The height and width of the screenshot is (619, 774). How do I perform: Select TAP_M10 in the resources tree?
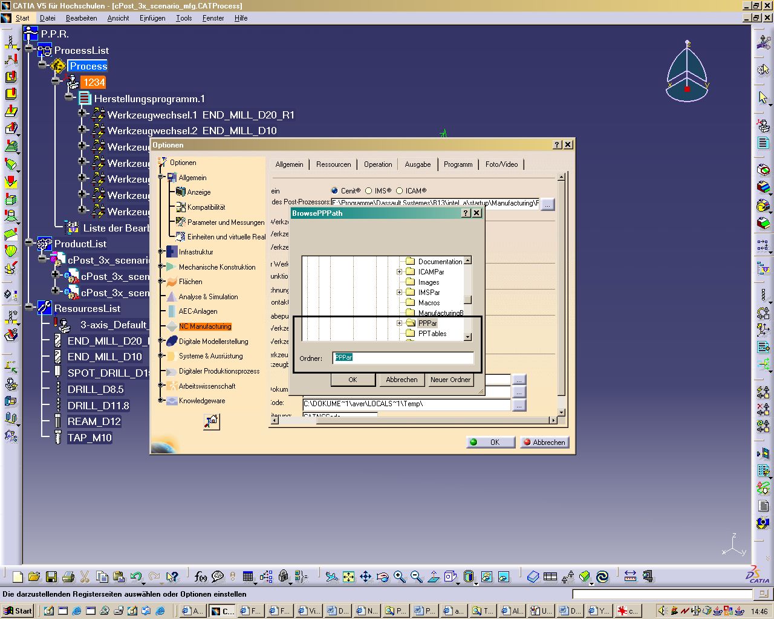(x=89, y=438)
